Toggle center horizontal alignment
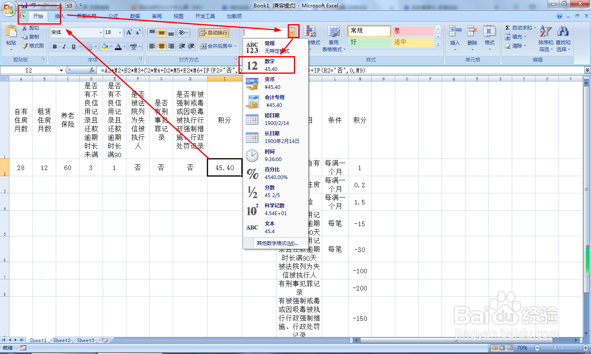 point(162,46)
